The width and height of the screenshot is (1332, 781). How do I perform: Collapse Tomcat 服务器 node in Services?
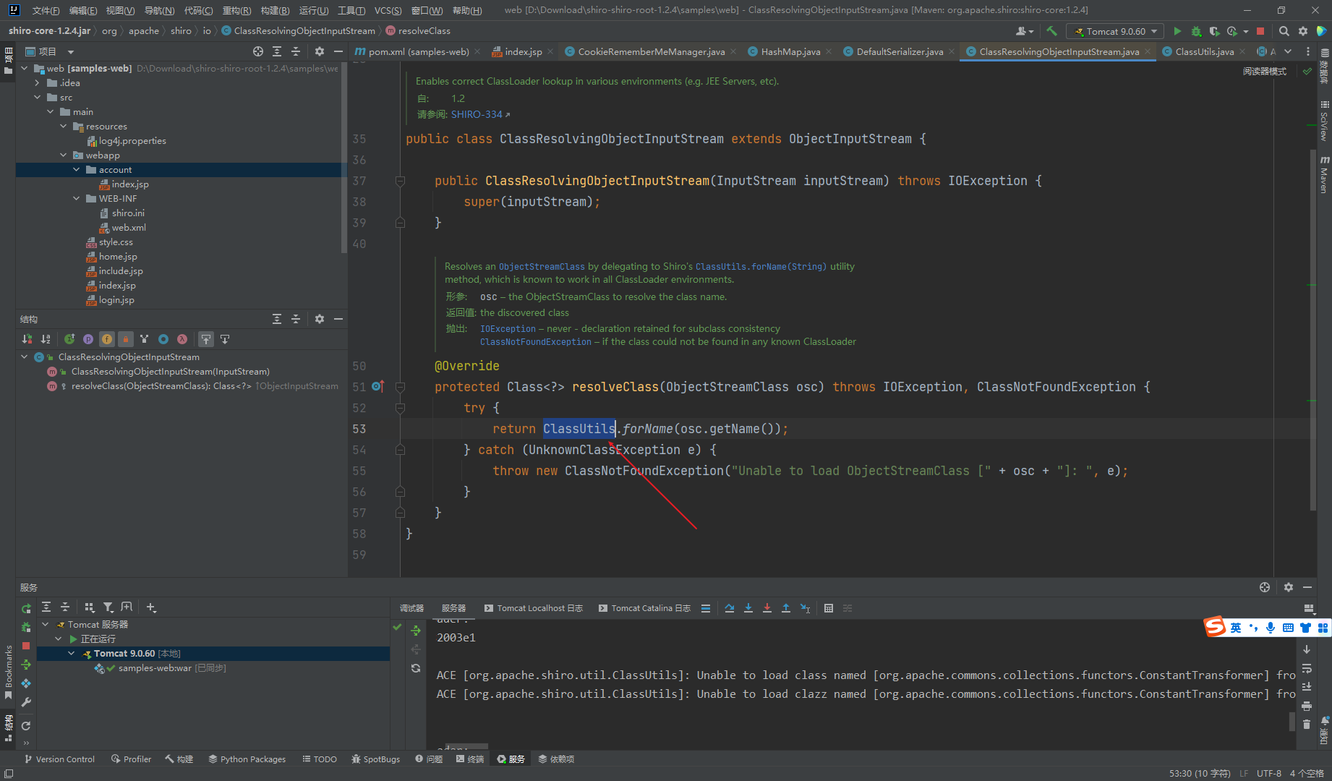pos(46,624)
